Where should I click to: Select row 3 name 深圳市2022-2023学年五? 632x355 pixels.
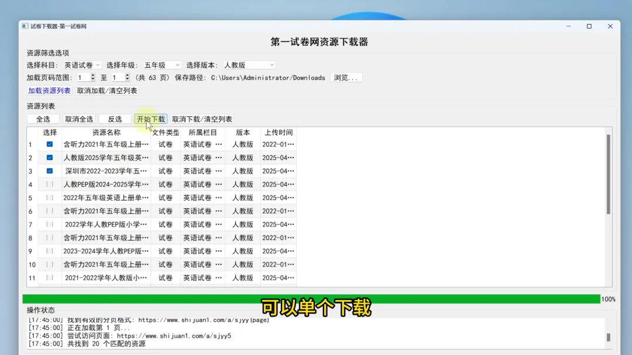pos(107,171)
